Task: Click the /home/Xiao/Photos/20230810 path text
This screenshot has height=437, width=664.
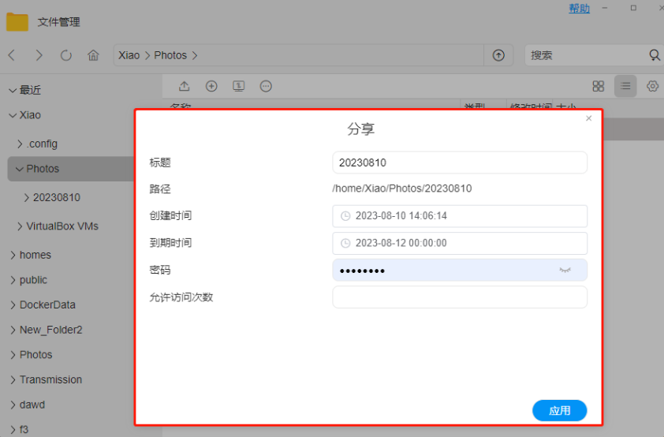Action: coord(402,189)
